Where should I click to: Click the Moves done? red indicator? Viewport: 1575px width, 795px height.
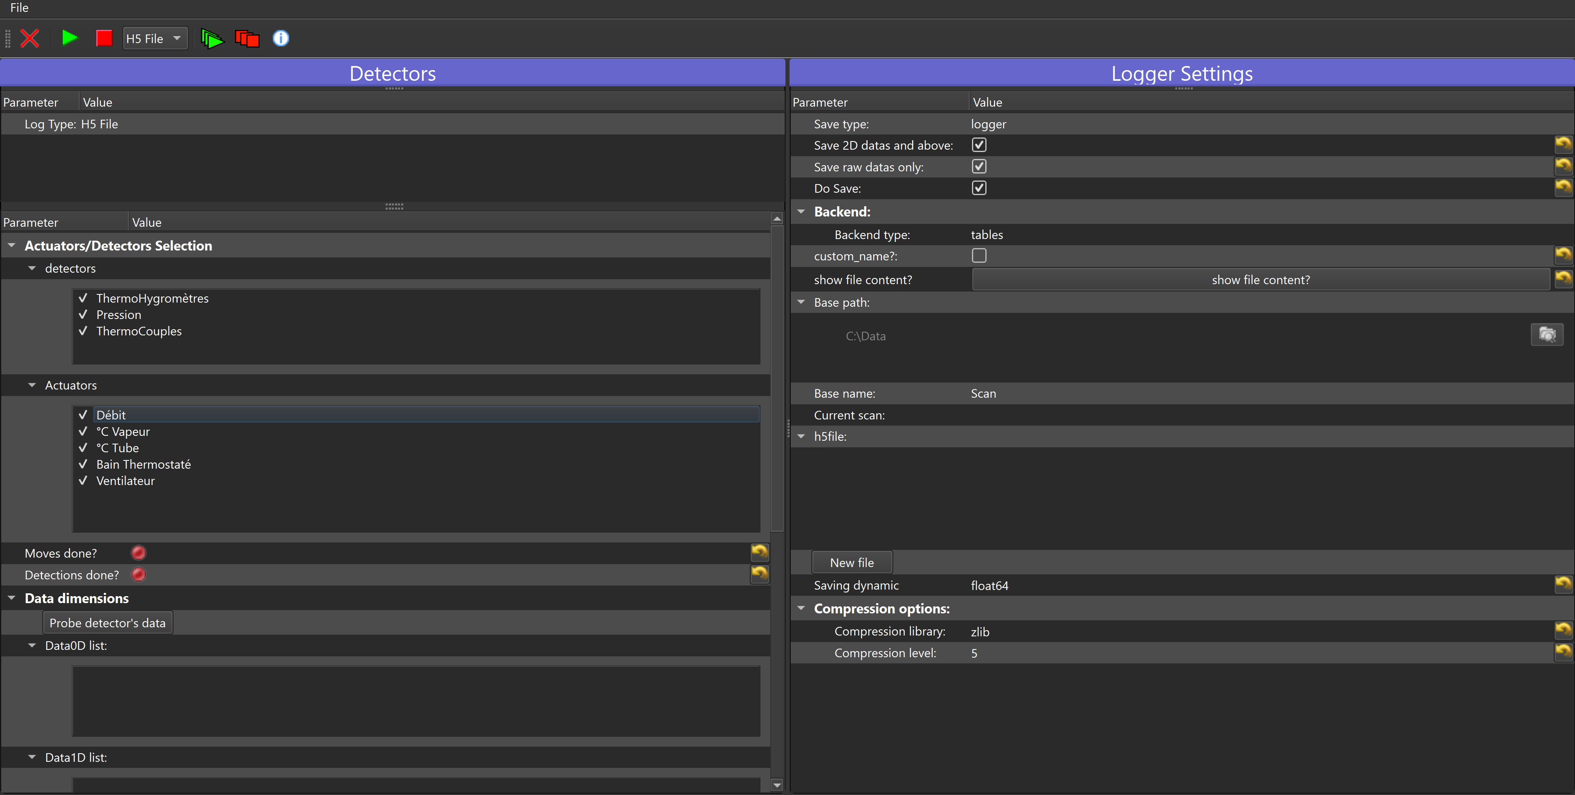(x=139, y=553)
